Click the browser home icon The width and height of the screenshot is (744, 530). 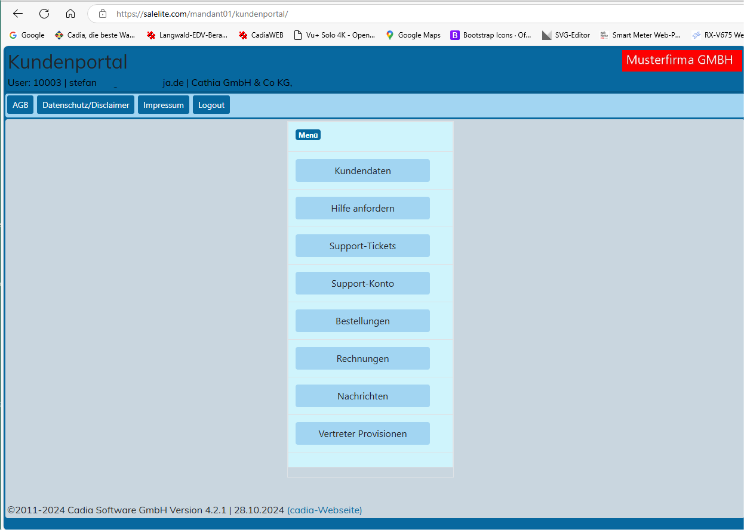point(70,14)
